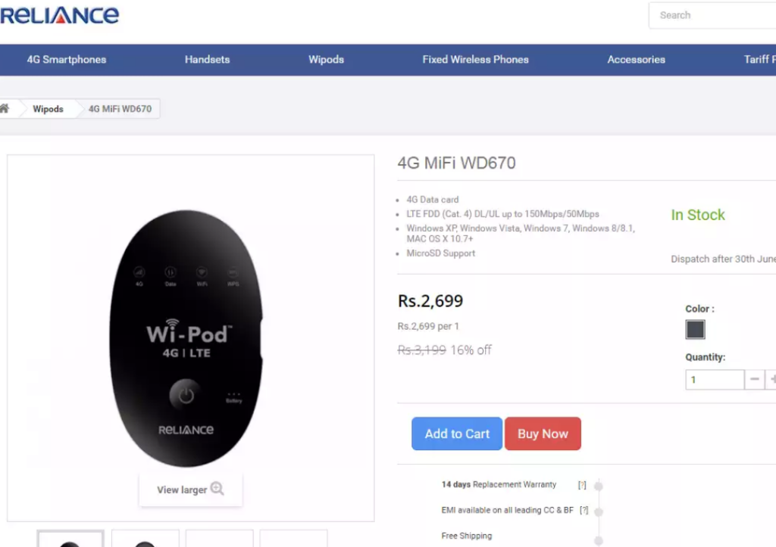Open the 4G Smartphones menu
This screenshot has height=547, width=776.
coord(67,59)
